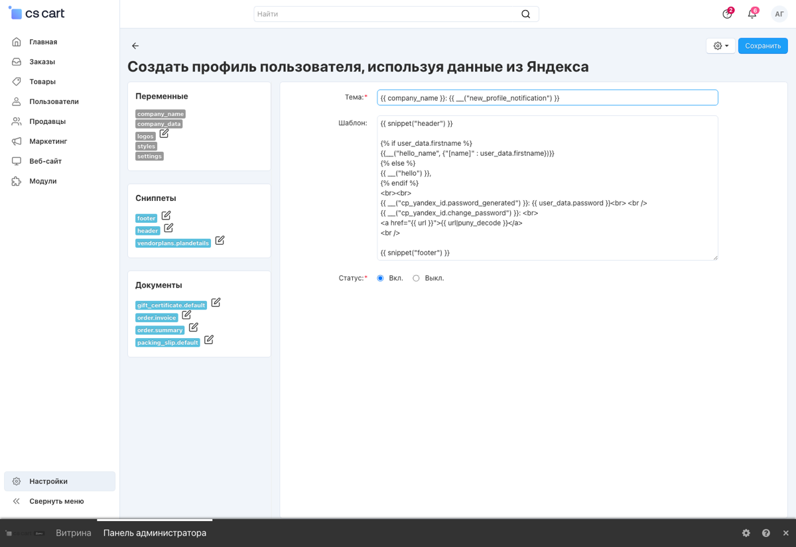Insert the footer snippet tag
Viewport: 796px width, 547px height.
coord(146,218)
